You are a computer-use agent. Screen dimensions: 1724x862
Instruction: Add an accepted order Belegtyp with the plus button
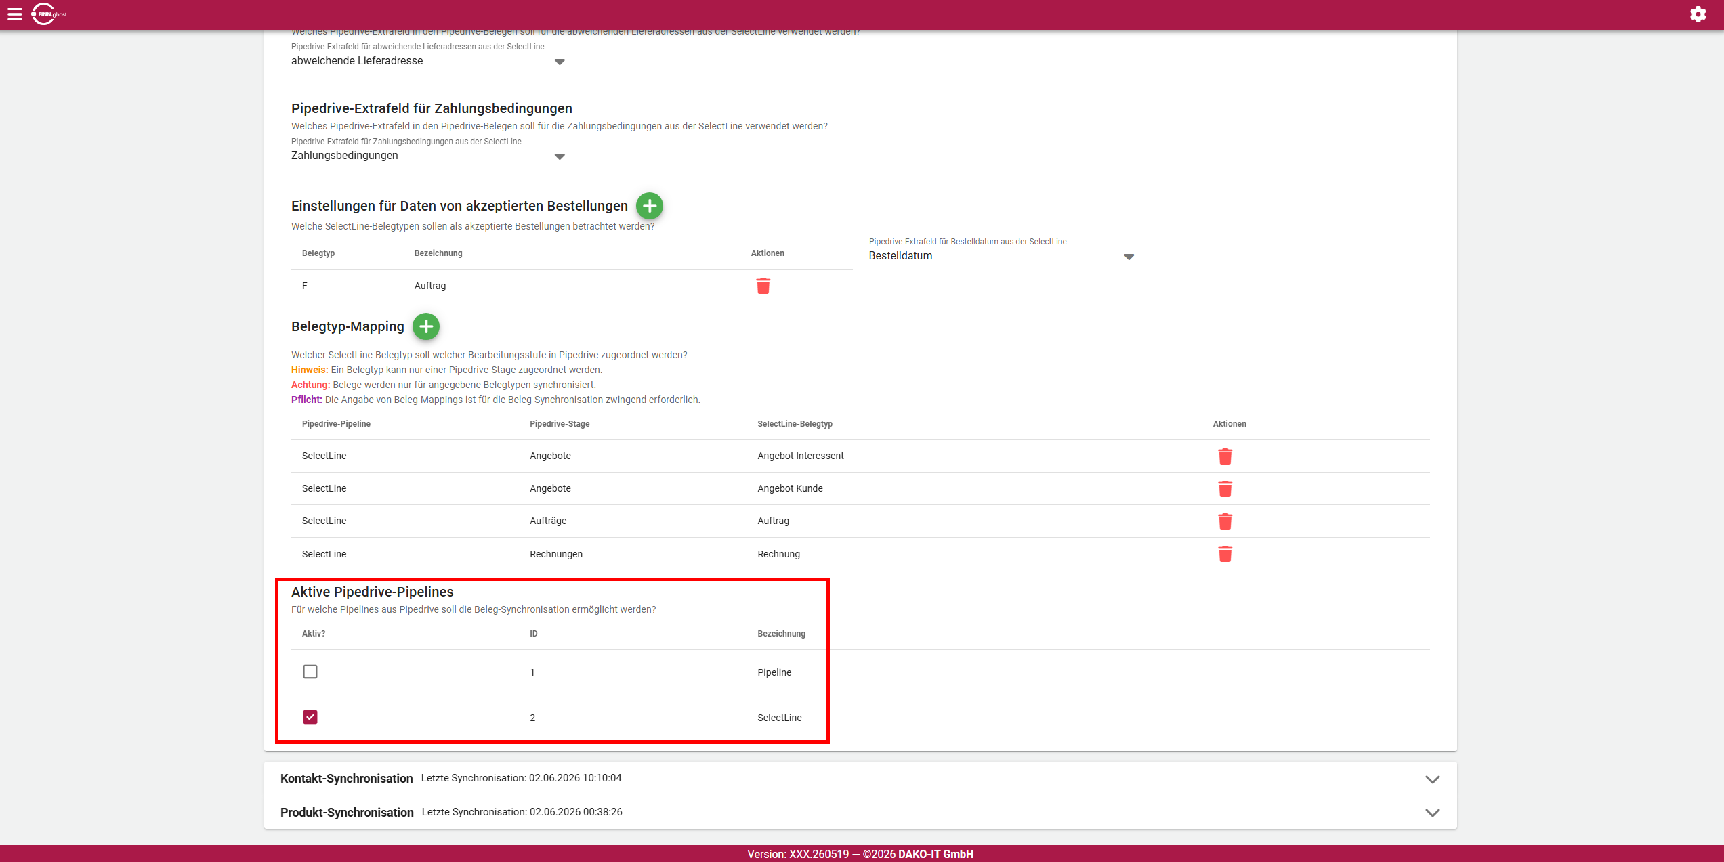(649, 206)
